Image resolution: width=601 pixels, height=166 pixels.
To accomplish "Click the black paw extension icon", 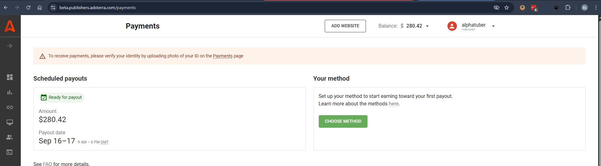I will [x=556, y=8].
